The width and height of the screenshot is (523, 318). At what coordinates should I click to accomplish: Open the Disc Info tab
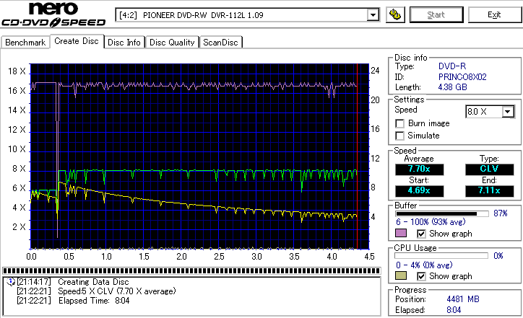click(124, 43)
